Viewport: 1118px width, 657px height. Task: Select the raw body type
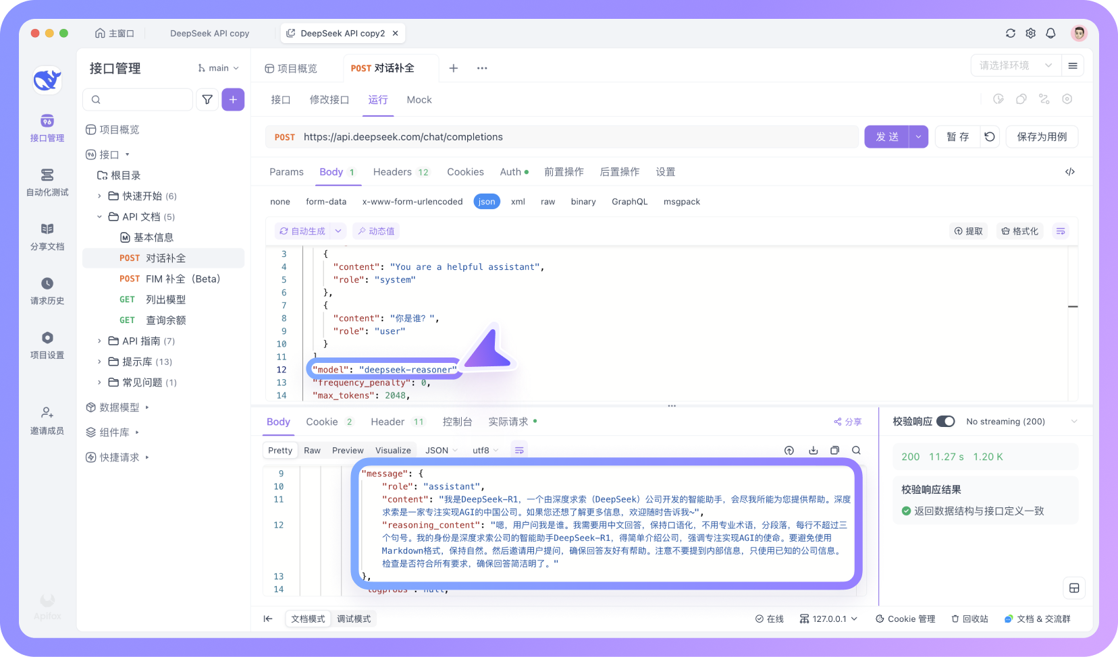point(548,202)
